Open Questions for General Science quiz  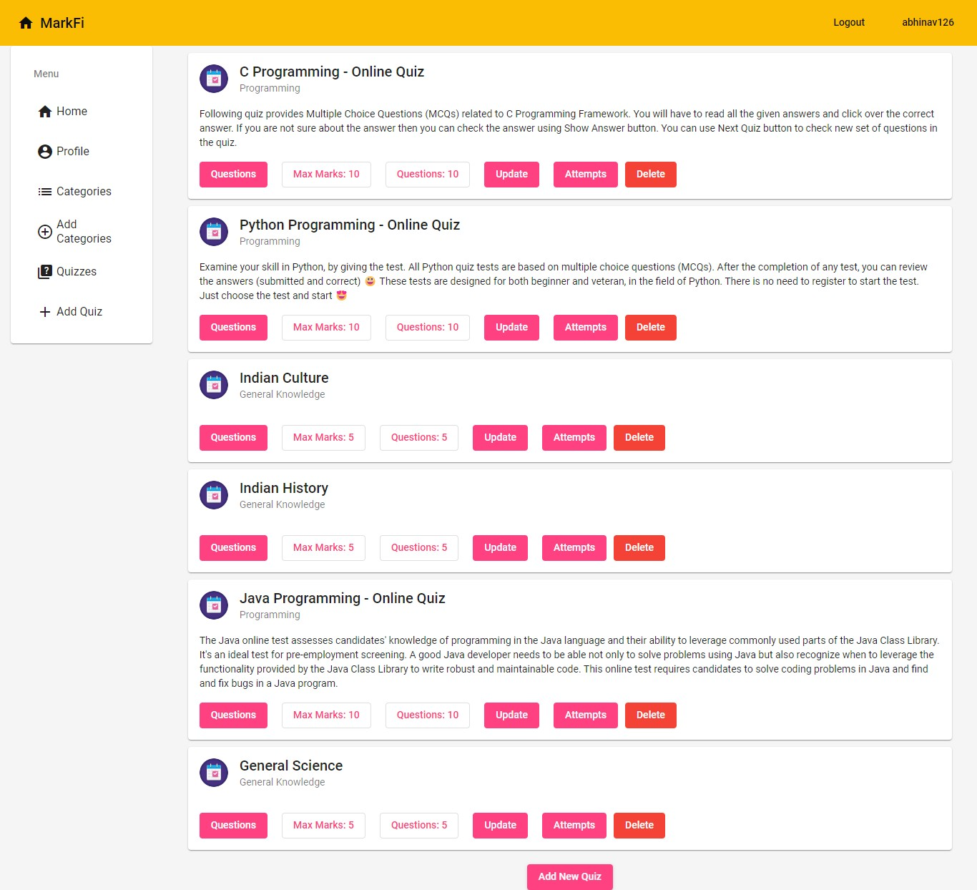click(x=233, y=826)
